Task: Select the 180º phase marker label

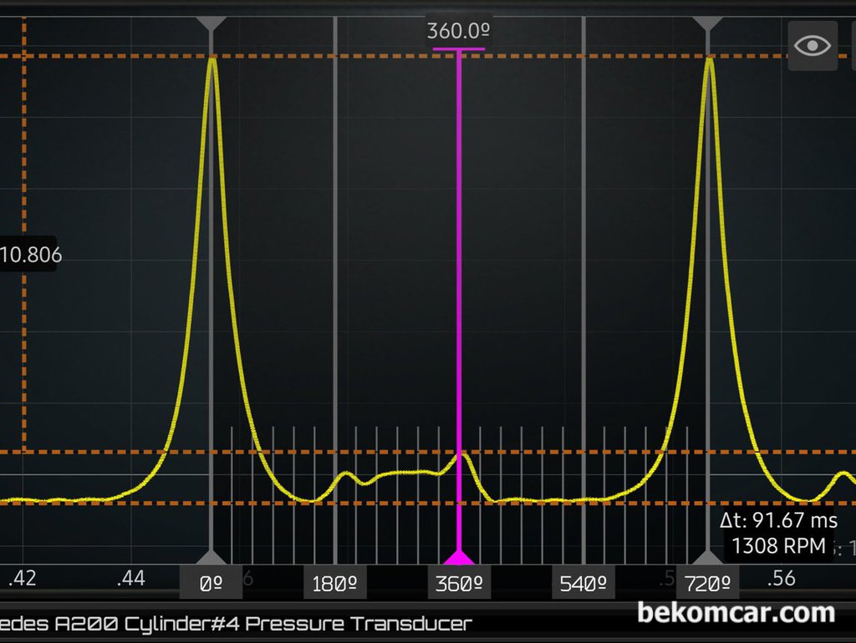Action: (335, 584)
